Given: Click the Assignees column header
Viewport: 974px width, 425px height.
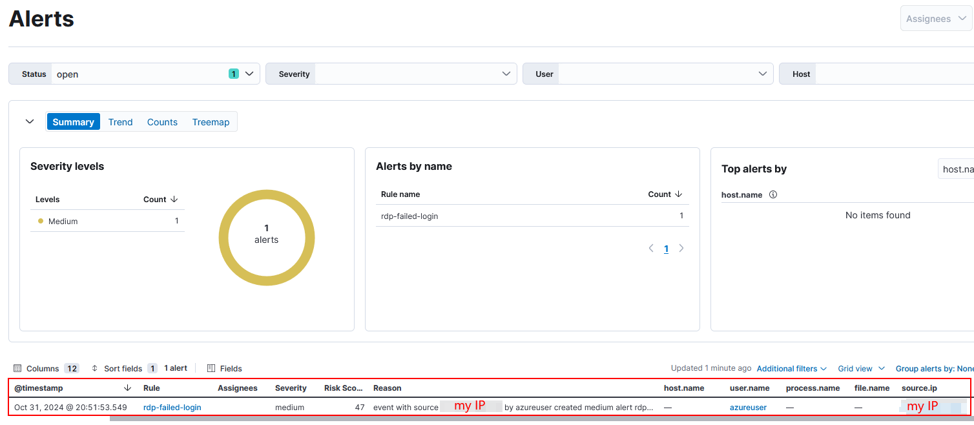Looking at the screenshot, I should pos(238,388).
